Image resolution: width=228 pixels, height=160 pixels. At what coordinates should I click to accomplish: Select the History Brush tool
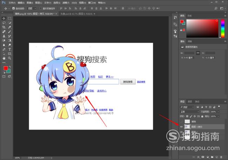[x=9, y=36]
